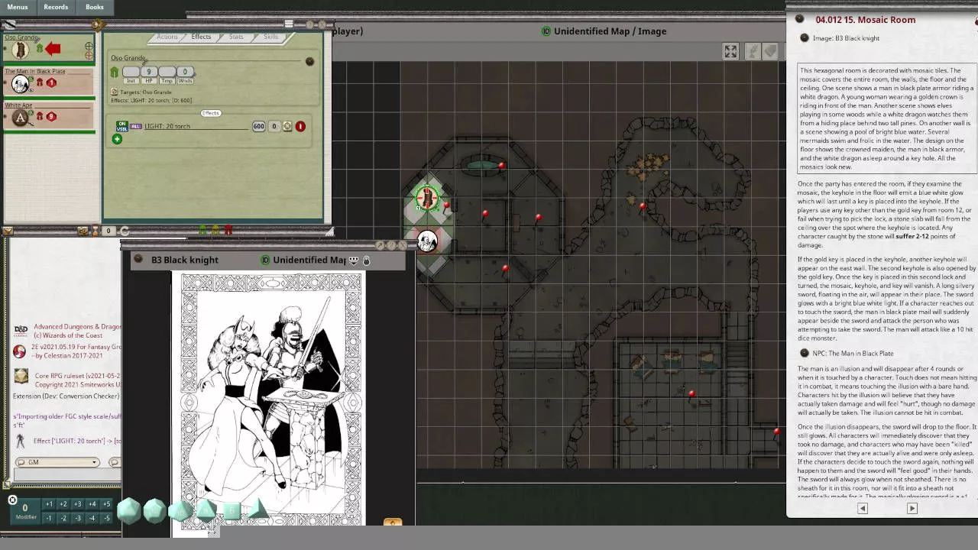Image resolution: width=978 pixels, height=550 pixels.
Task: Switch to the Stats tab
Action: click(236, 37)
